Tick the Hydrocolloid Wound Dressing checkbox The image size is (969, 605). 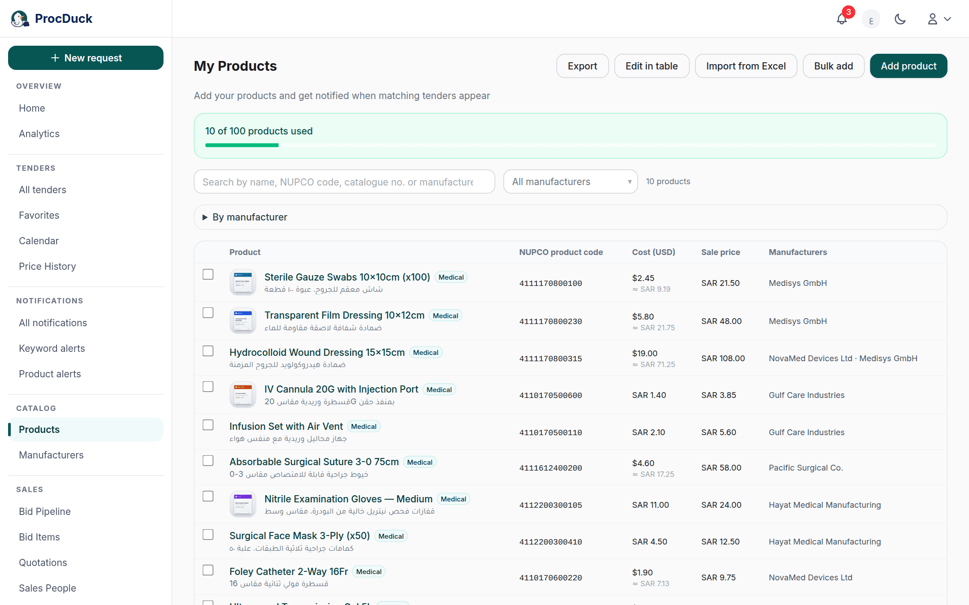(x=208, y=350)
